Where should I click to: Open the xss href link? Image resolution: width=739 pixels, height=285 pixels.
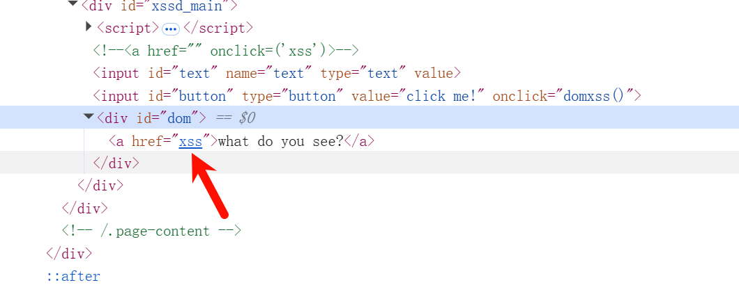[x=190, y=142]
